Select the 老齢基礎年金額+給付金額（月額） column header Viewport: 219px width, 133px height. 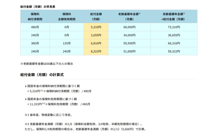(x=174, y=17)
